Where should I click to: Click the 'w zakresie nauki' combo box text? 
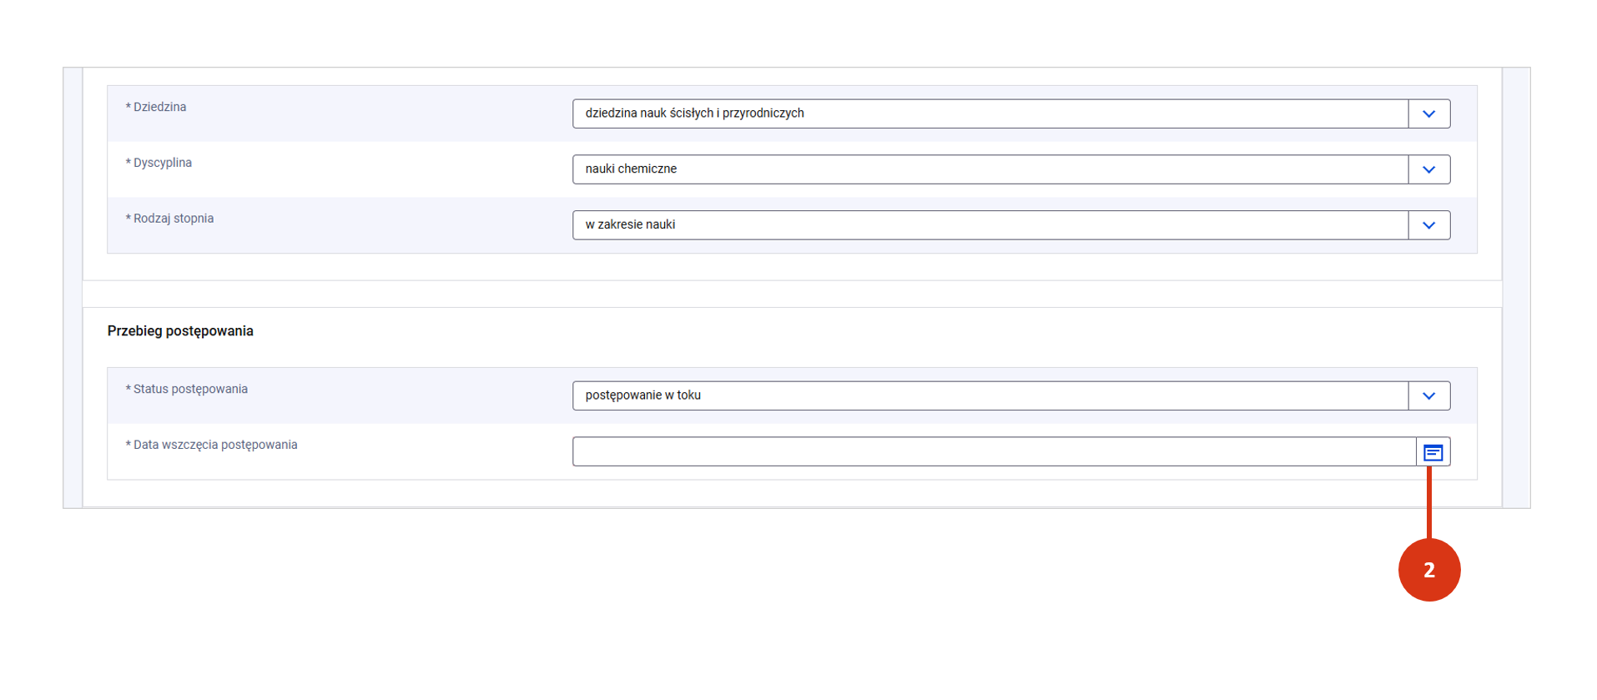coord(630,225)
